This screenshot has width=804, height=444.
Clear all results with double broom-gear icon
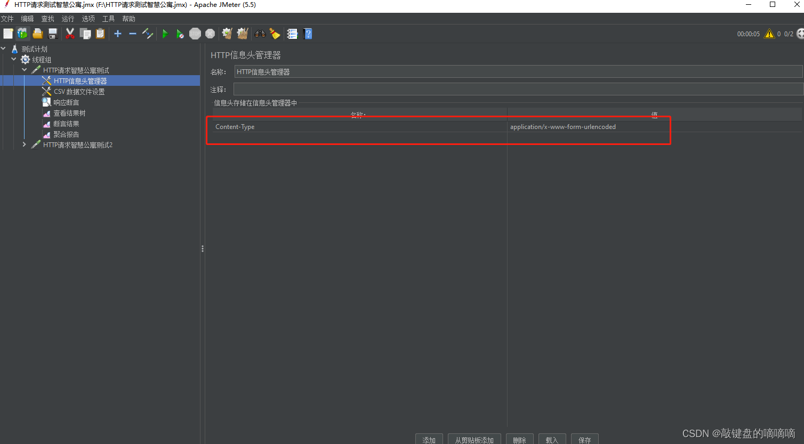(x=243, y=34)
